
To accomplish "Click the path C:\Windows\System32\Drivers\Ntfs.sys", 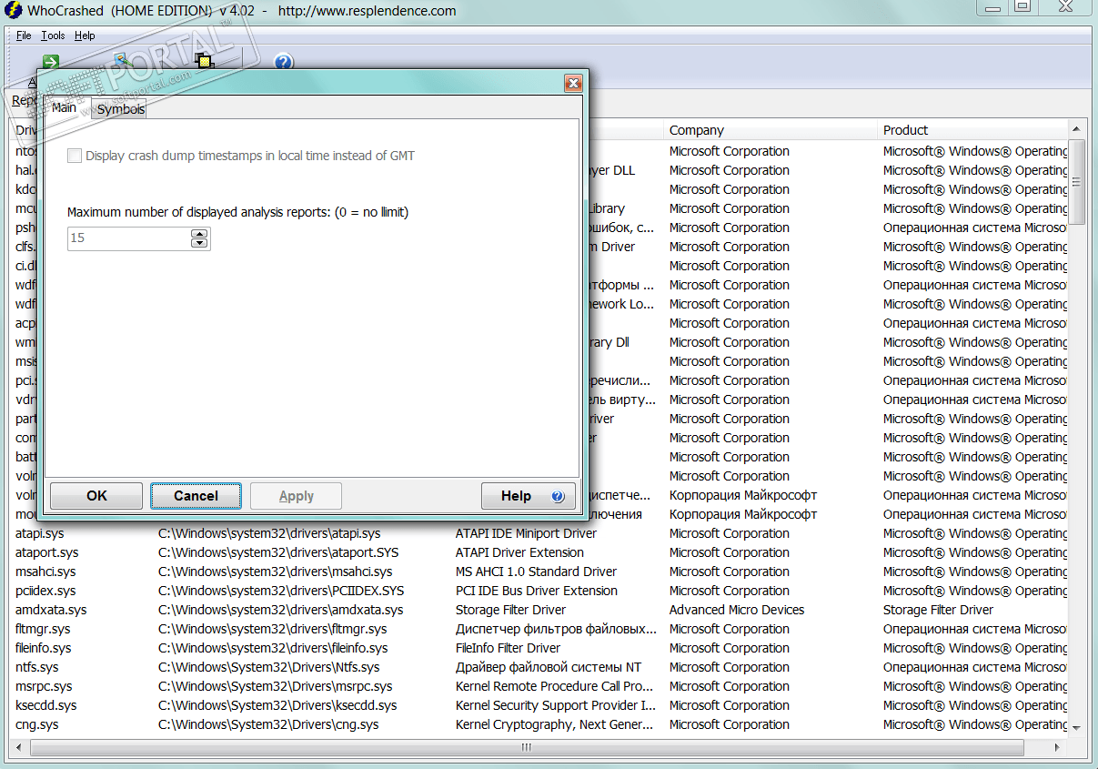I will 268,667.
